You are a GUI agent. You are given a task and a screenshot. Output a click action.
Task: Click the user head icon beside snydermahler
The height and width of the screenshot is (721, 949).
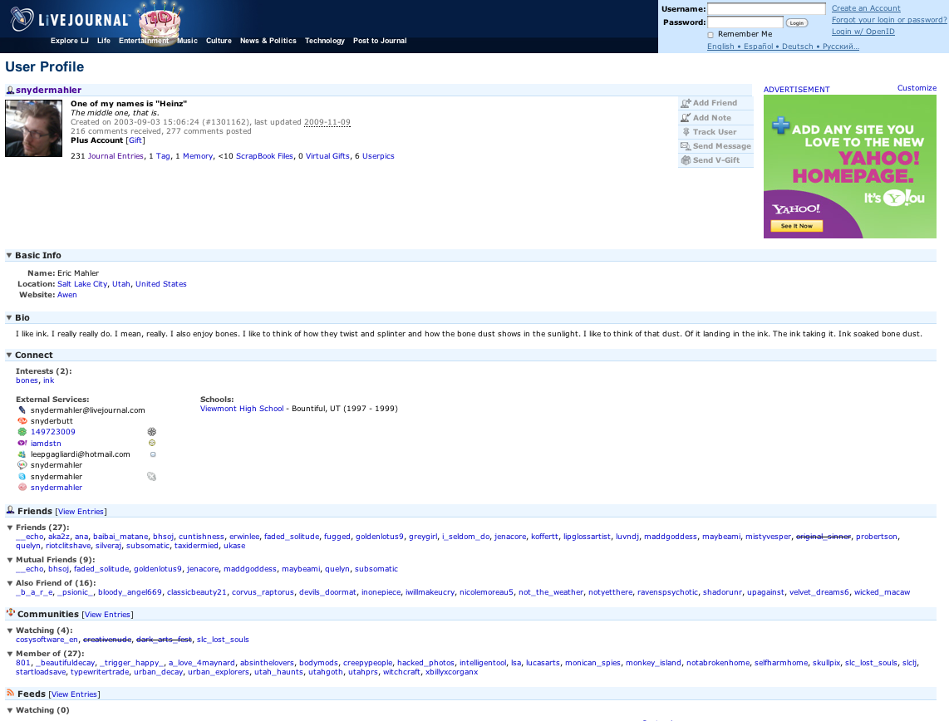click(10, 90)
